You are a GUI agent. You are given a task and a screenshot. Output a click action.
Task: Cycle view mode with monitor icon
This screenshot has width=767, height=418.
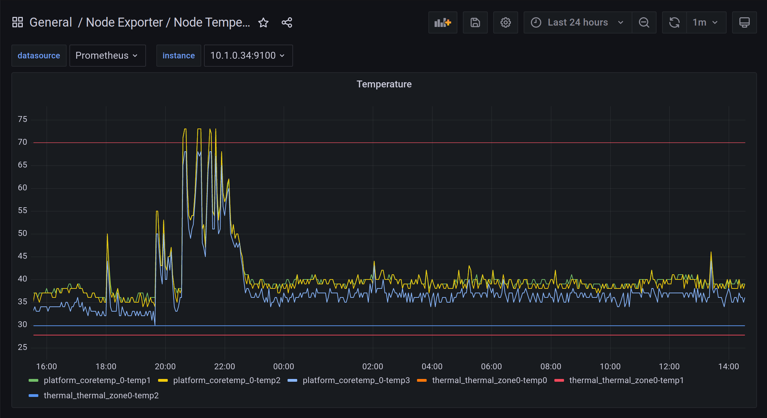744,22
